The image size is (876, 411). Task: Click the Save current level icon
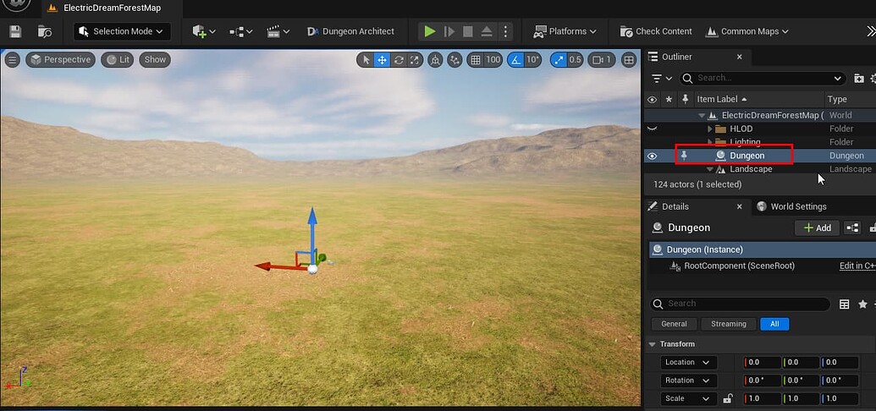coord(15,31)
